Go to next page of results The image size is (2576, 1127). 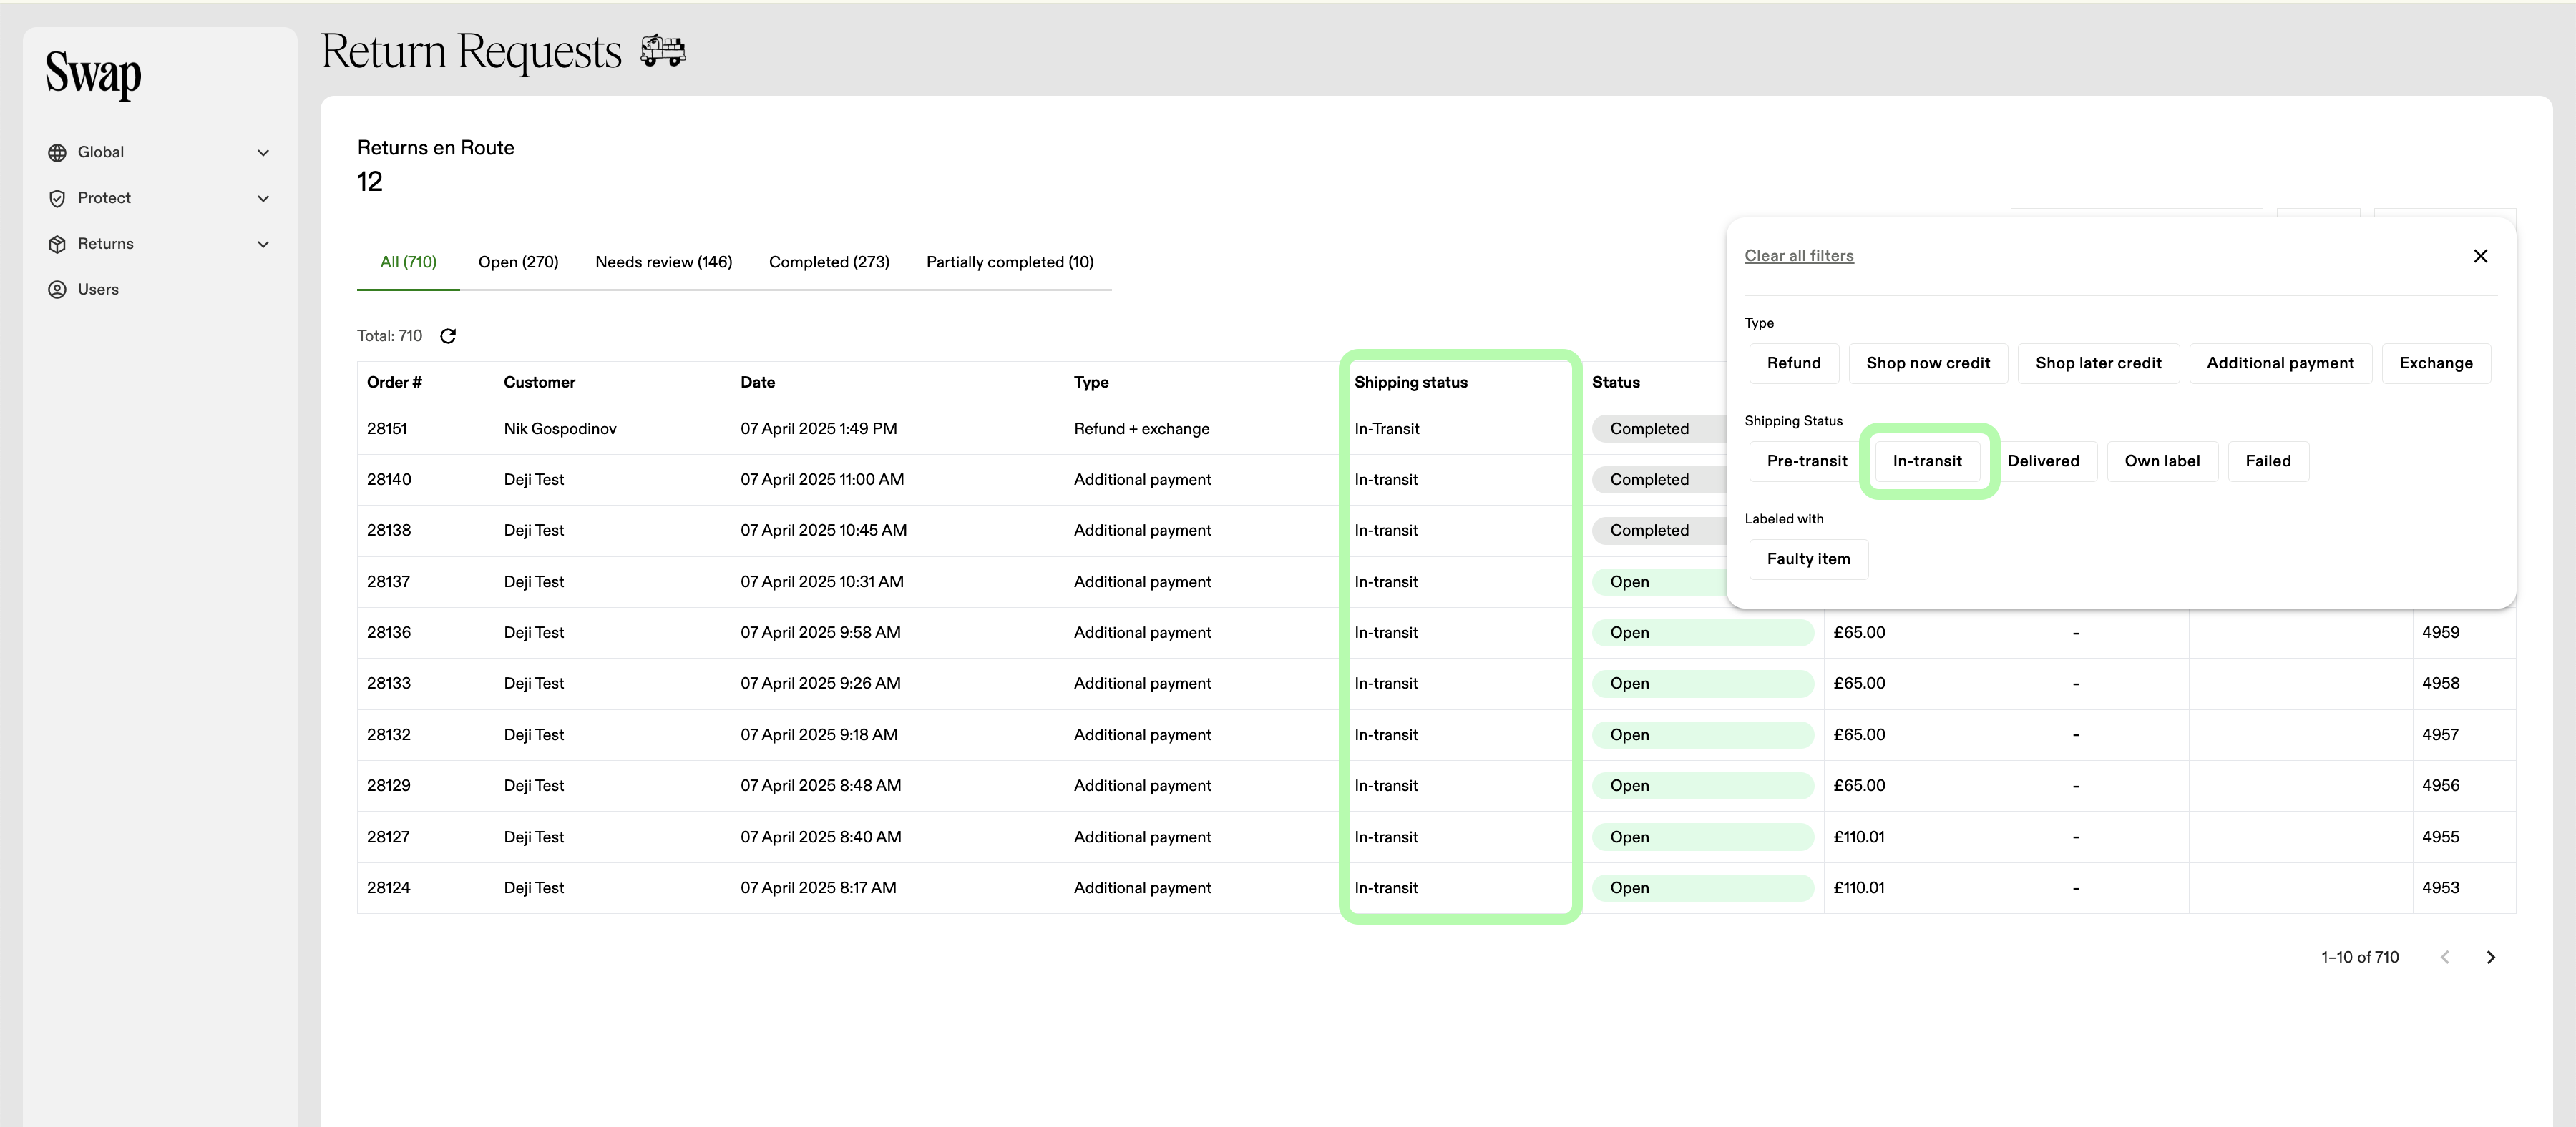2490,957
